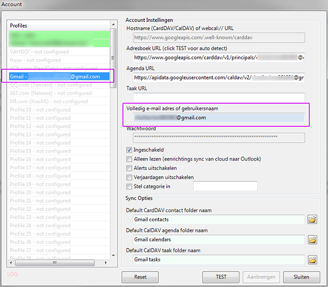The image size is (328, 287).
Task: Select Profile 25 in the list
Action: click(59, 234)
